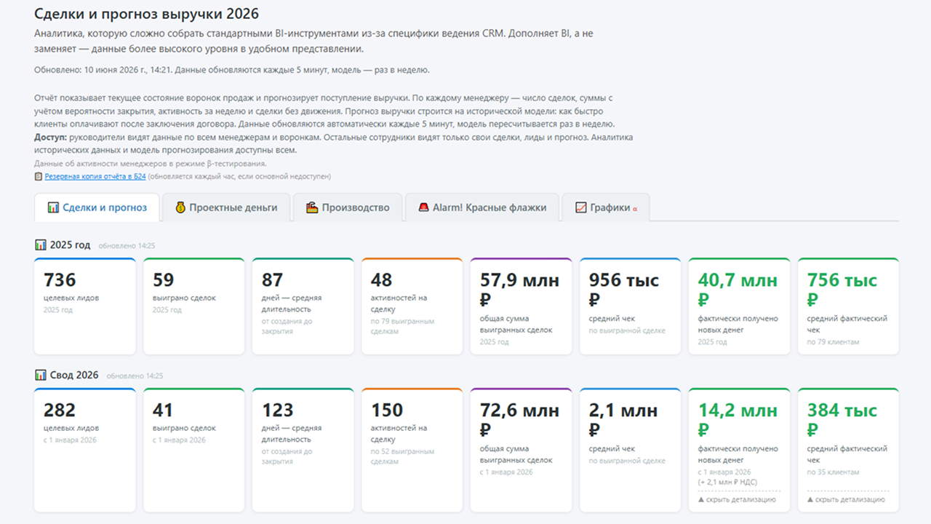Click the 57,9 млн ₽ card

[x=522, y=306]
